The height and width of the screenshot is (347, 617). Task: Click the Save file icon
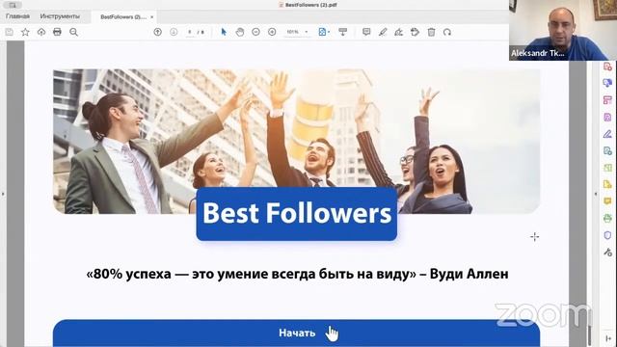click(x=10, y=32)
